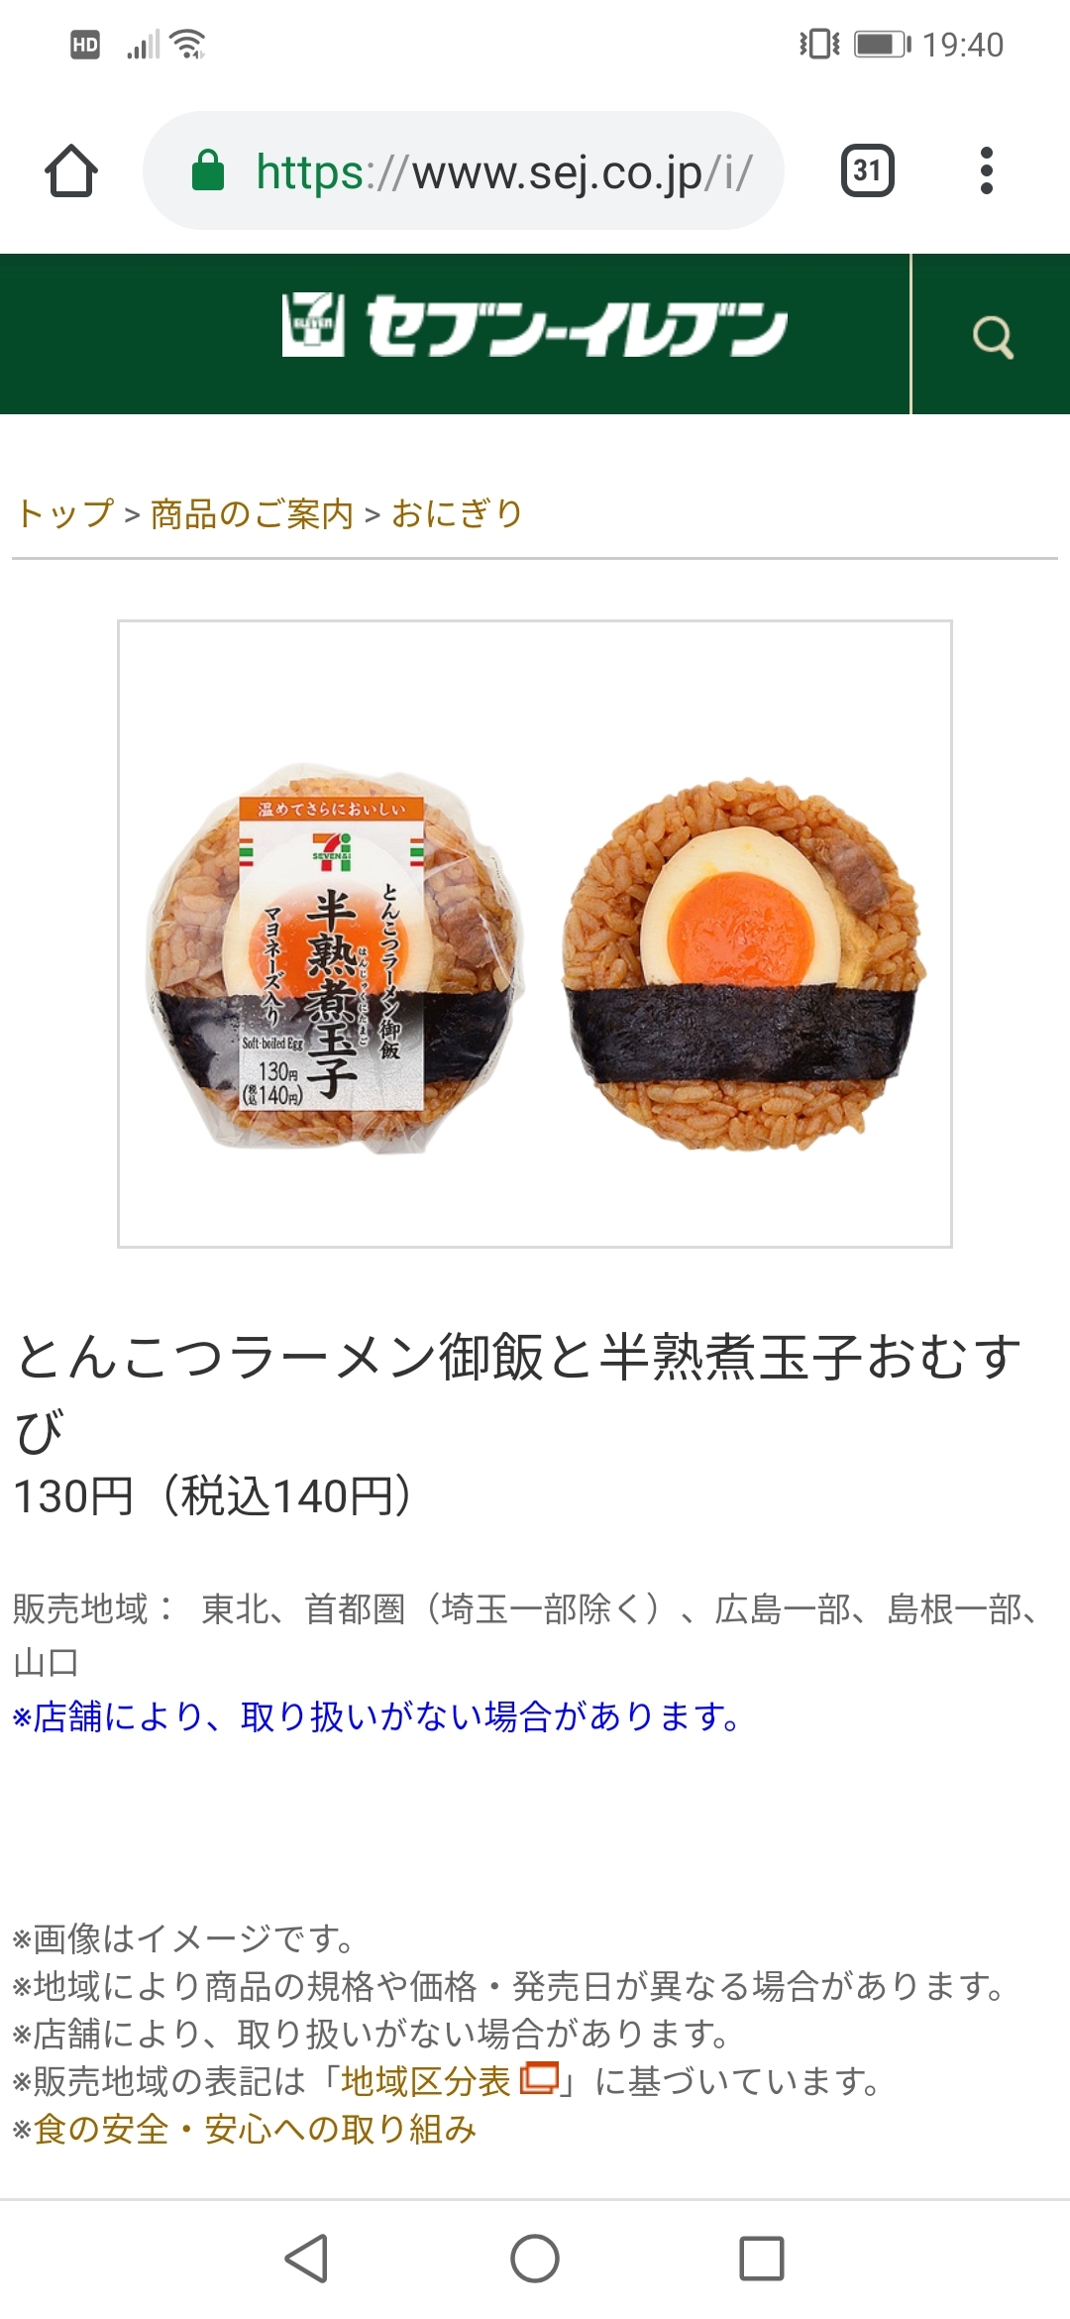Open site search with magnifier icon
1070x2319 pixels.
coord(992,336)
